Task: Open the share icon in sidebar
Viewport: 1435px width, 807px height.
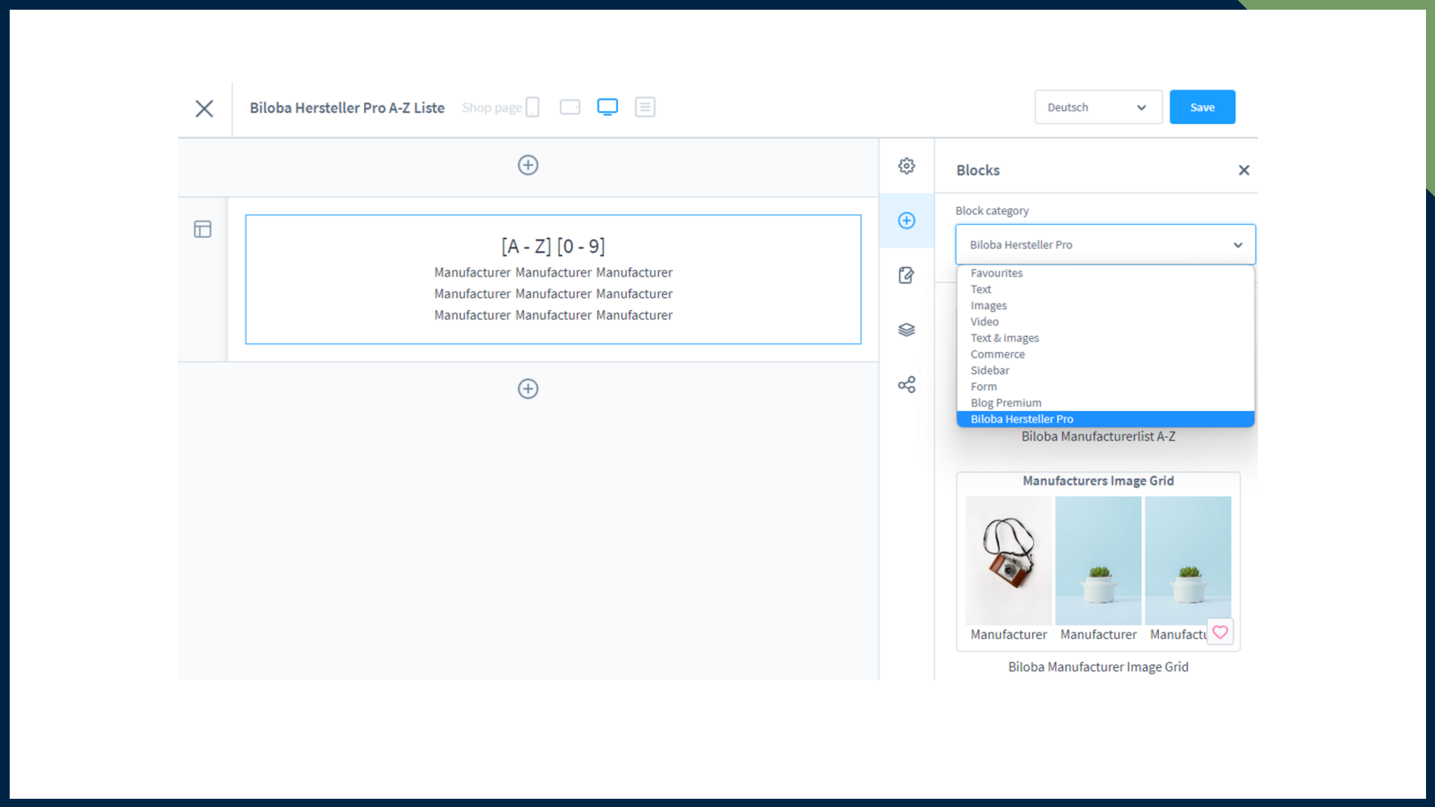Action: point(907,385)
